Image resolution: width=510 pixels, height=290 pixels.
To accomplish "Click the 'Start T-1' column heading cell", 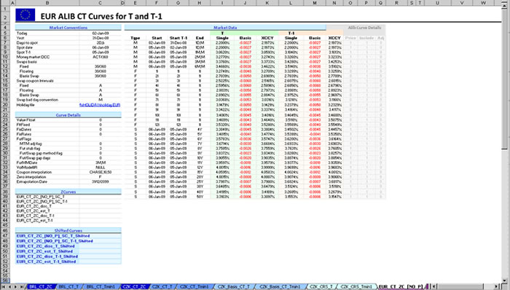I will point(178,38).
